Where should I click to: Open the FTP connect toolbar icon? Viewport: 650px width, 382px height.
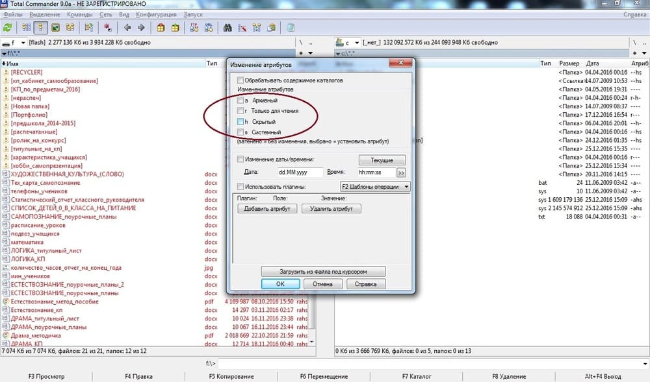point(194,28)
